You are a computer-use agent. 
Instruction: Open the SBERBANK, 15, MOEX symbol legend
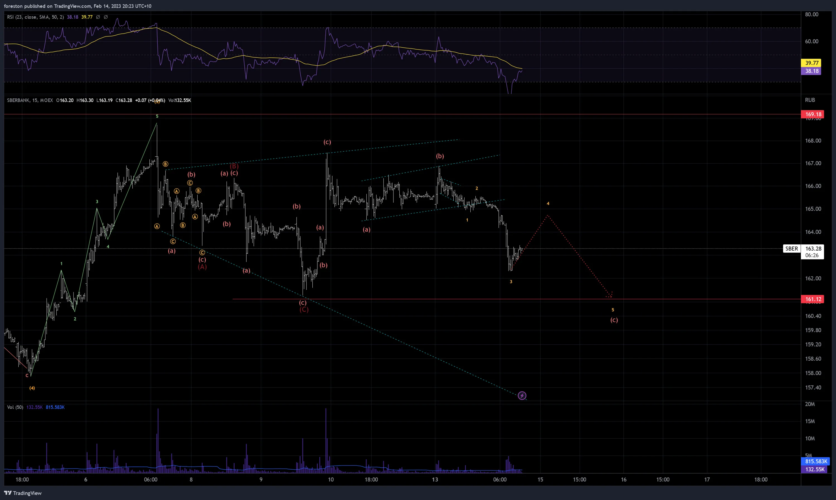30,100
